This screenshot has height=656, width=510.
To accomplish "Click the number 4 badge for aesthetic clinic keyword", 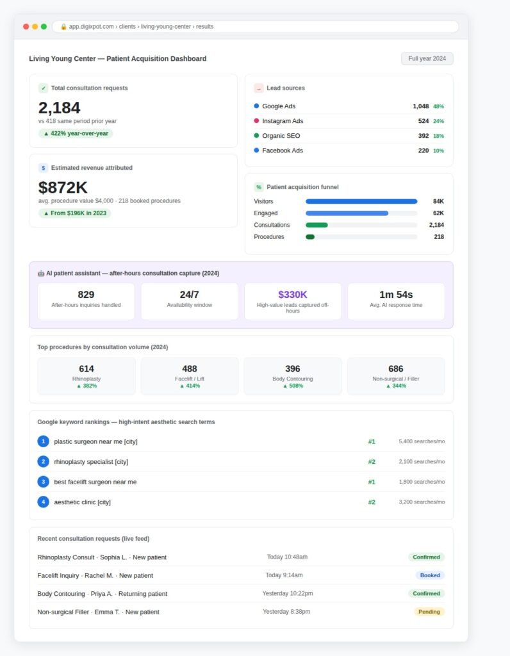I will [x=43, y=502].
